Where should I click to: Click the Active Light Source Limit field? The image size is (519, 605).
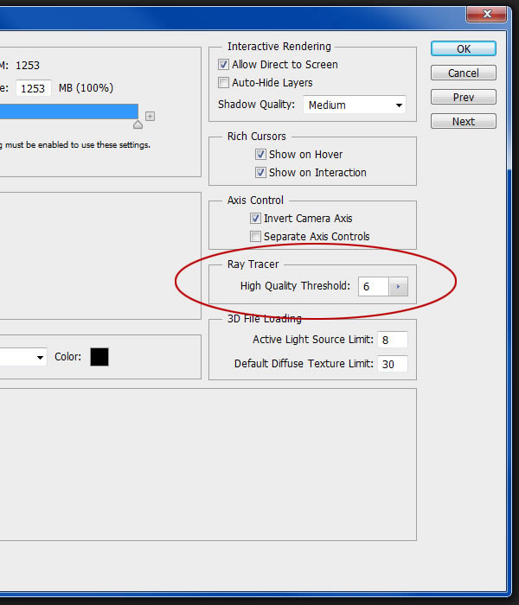(393, 340)
